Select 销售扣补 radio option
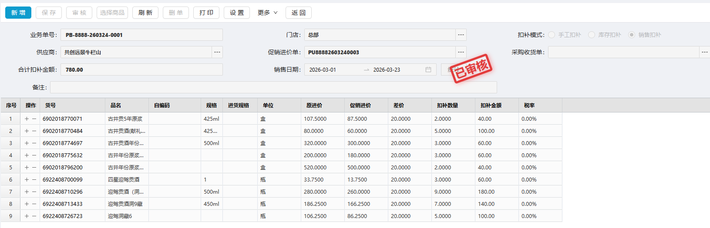 pyautogui.click(x=632, y=35)
